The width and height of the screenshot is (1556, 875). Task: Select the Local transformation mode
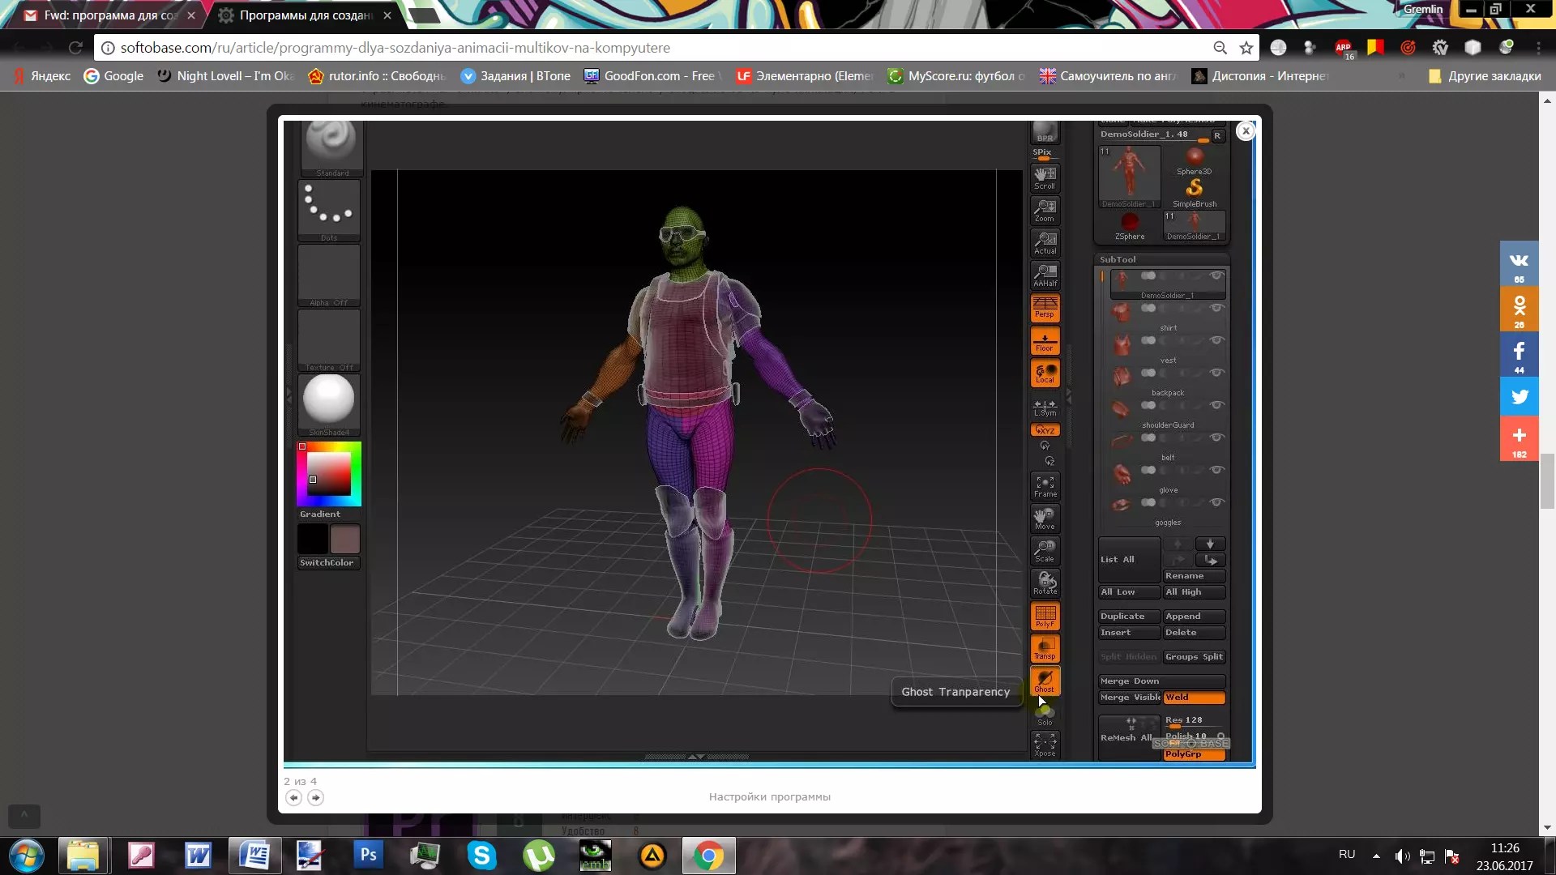point(1044,374)
